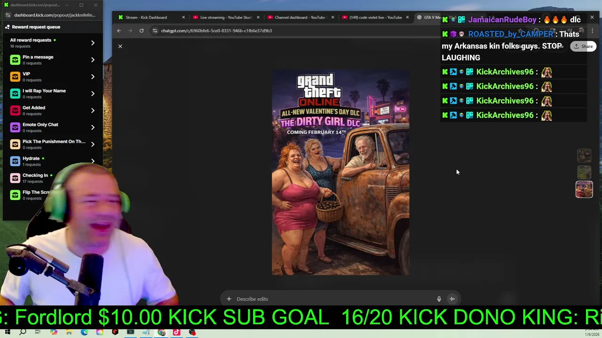Open Microsoft Edge from the taskbar

84,332
